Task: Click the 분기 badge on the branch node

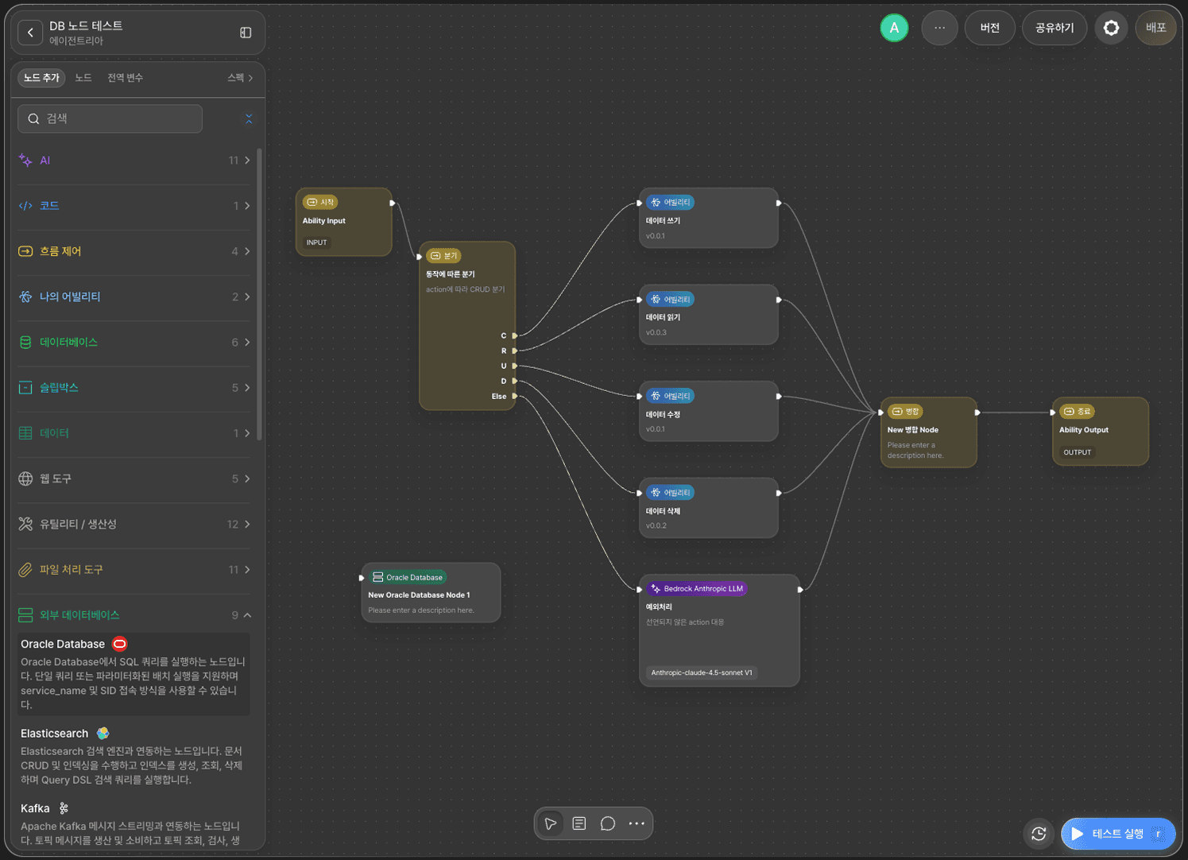Action: pyautogui.click(x=443, y=256)
